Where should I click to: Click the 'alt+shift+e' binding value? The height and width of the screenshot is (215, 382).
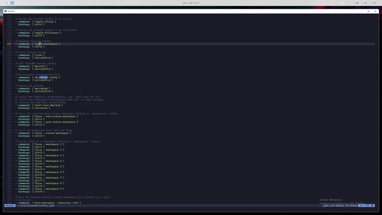[43, 69]
